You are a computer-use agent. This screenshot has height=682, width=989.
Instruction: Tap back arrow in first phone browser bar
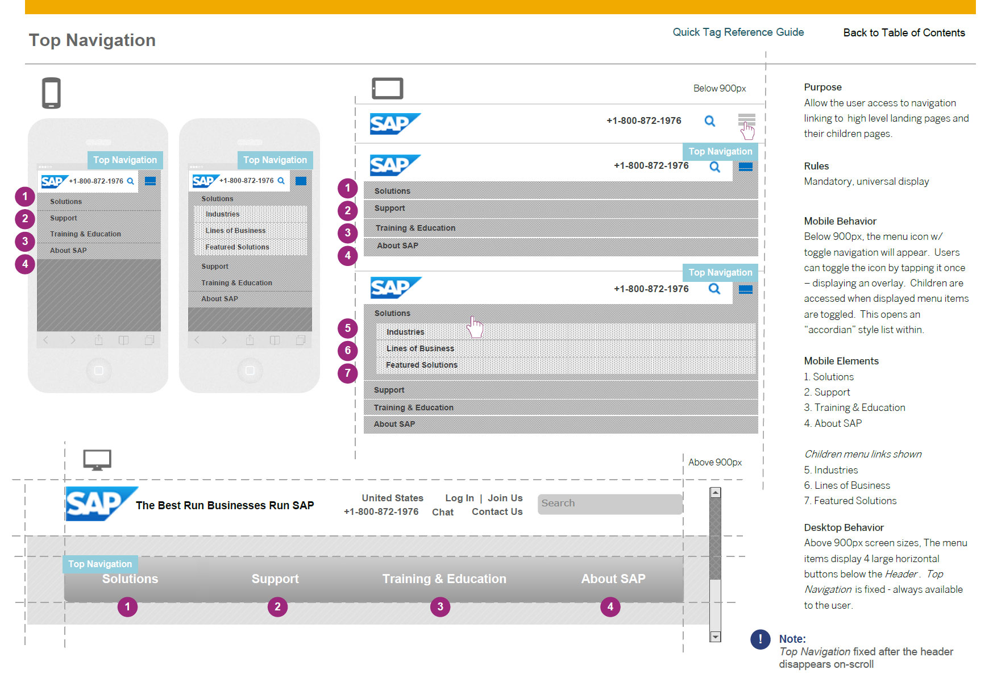[46, 340]
